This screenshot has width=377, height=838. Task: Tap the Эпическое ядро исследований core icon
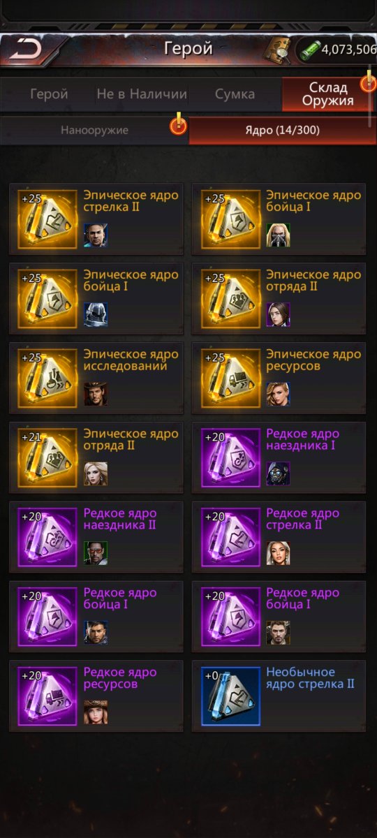(x=47, y=378)
